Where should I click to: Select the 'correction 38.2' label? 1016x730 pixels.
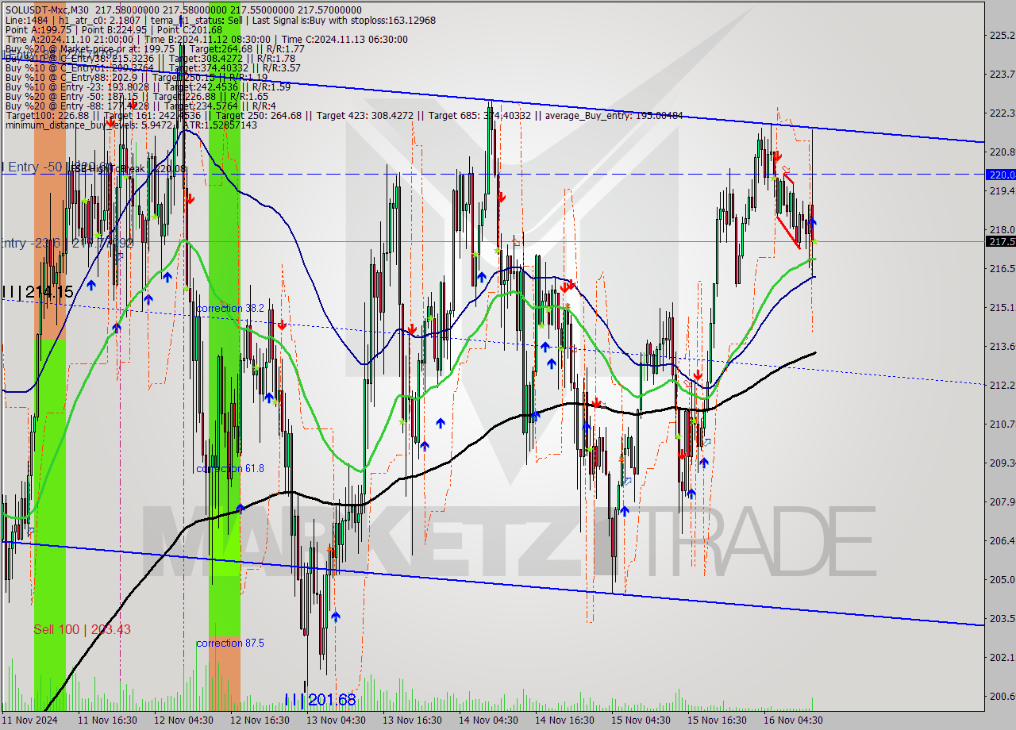pos(230,308)
